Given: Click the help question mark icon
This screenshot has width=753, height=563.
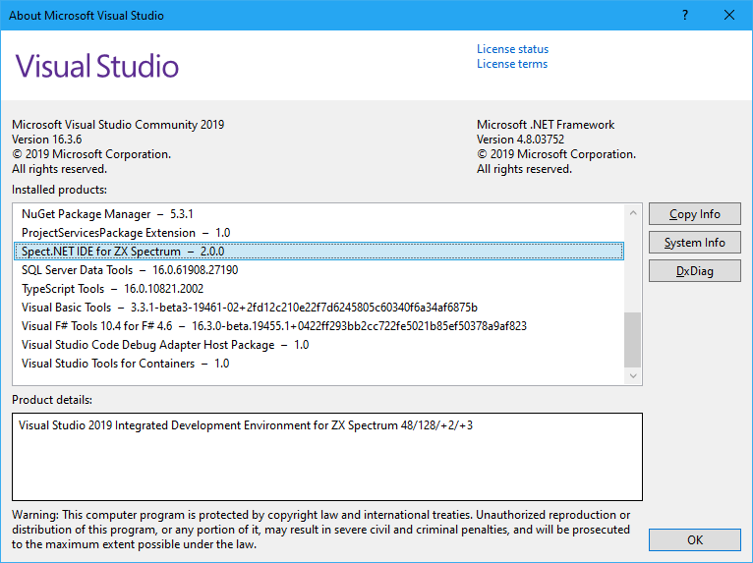Looking at the screenshot, I should coord(685,16).
